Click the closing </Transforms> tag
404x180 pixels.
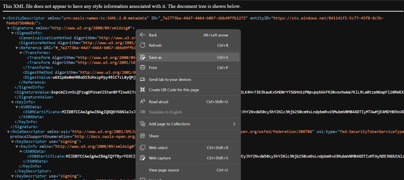point(38,68)
